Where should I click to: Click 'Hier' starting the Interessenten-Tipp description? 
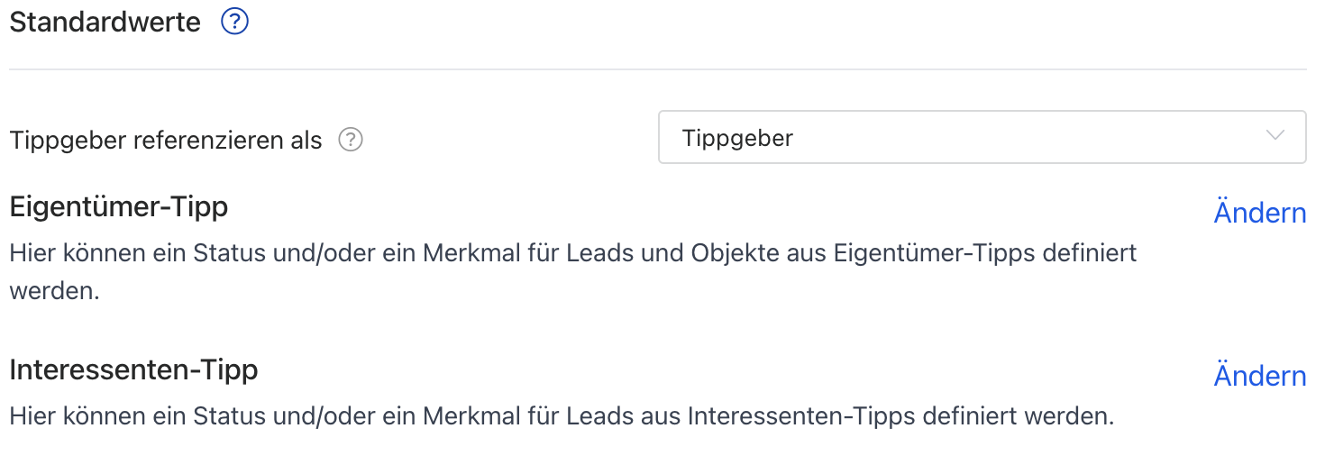pyautogui.click(x=32, y=416)
